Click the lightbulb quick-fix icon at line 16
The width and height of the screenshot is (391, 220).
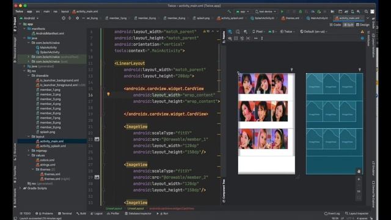[108, 94]
